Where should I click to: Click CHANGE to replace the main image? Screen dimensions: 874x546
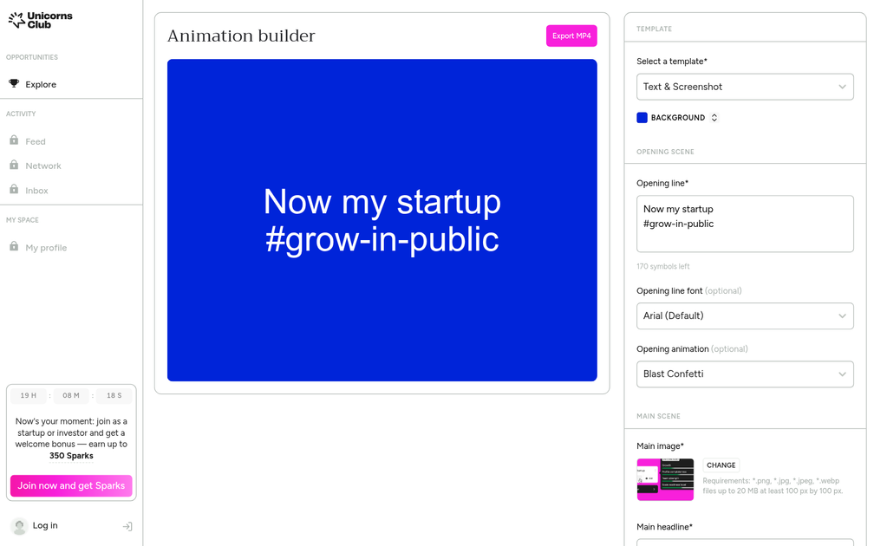721,465
